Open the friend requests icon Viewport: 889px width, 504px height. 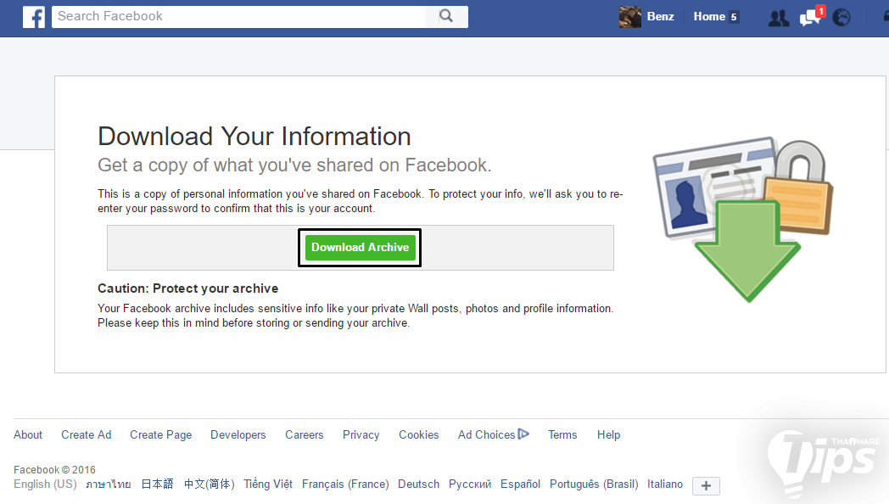click(x=779, y=18)
